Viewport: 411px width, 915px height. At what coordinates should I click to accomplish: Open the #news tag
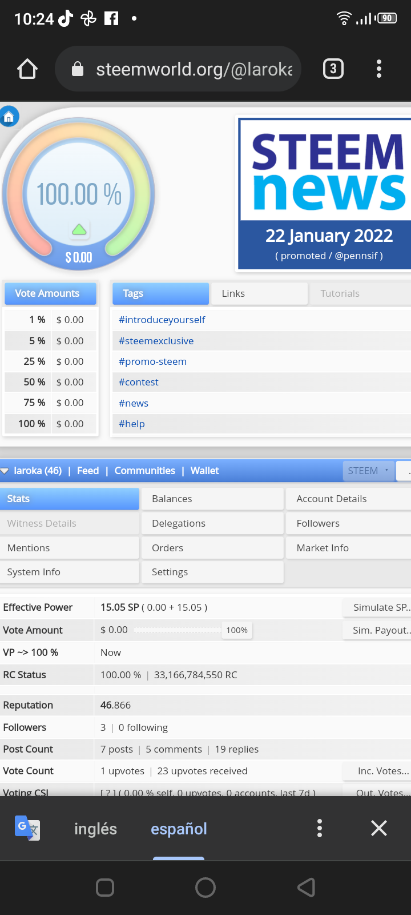click(133, 403)
